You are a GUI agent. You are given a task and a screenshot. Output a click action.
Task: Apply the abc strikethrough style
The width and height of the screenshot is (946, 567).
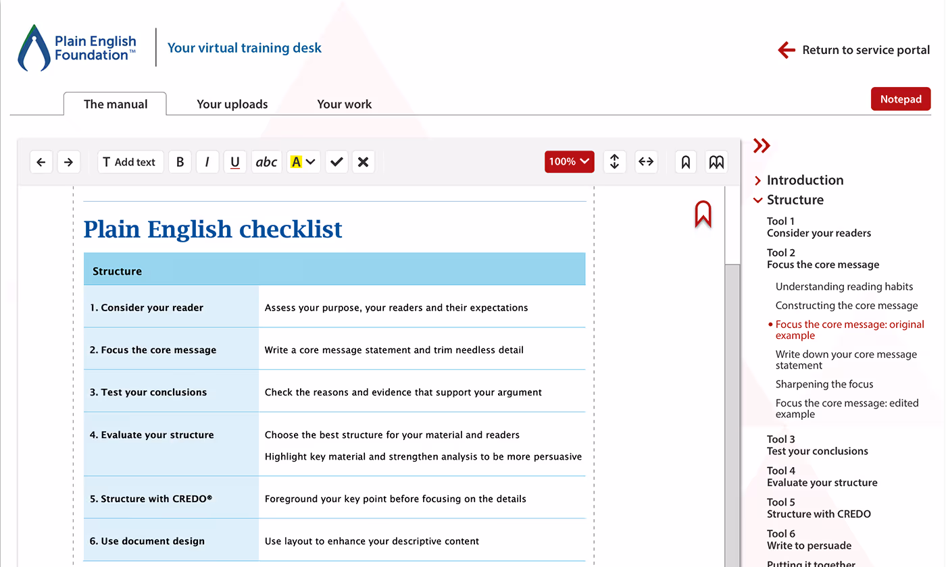click(266, 162)
